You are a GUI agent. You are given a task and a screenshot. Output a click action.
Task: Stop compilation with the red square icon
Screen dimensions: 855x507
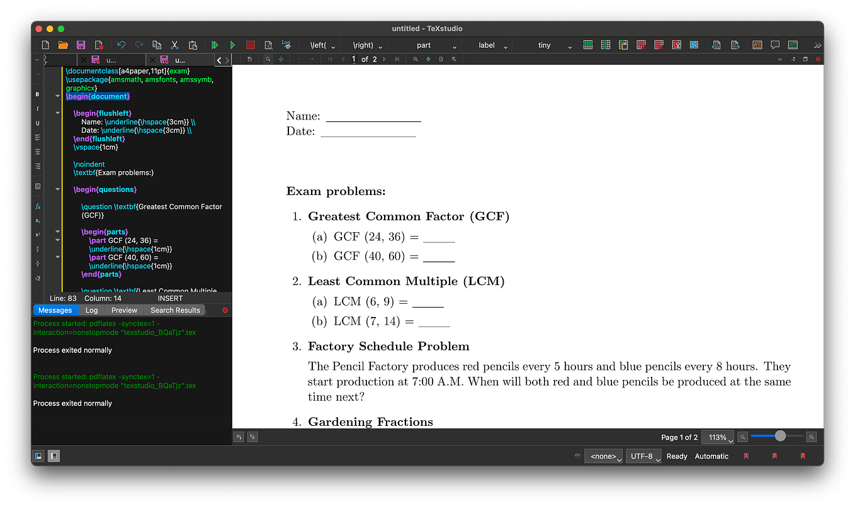coord(249,45)
